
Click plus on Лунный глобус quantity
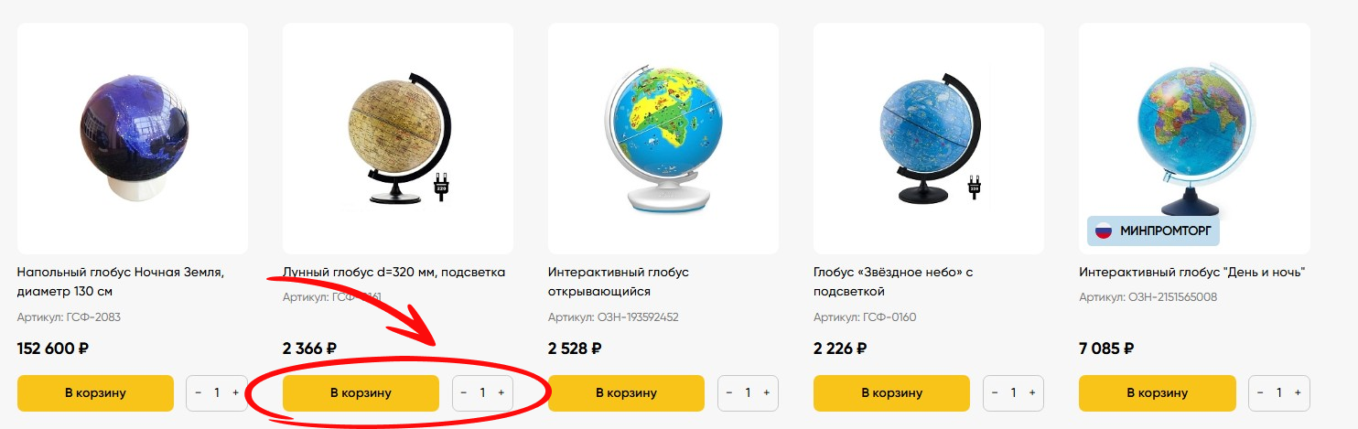pos(501,392)
